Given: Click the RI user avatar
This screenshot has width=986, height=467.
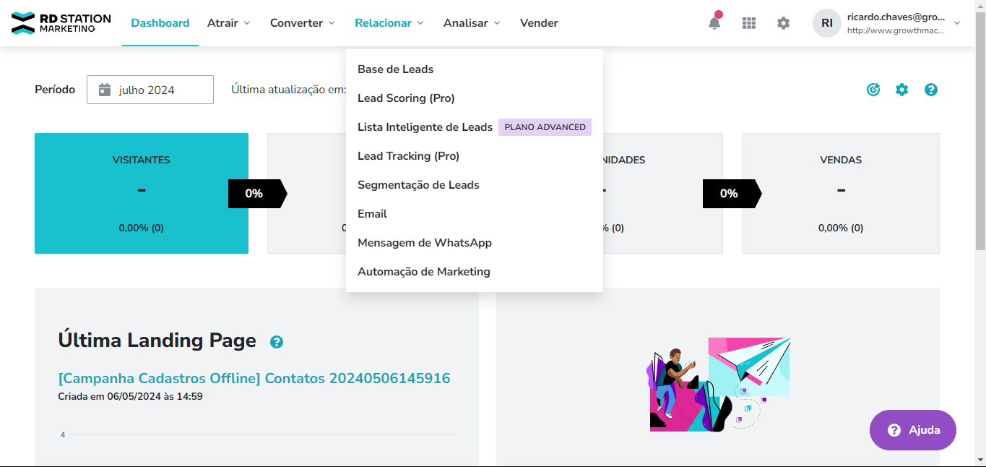Looking at the screenshot, I should (827, 23).
